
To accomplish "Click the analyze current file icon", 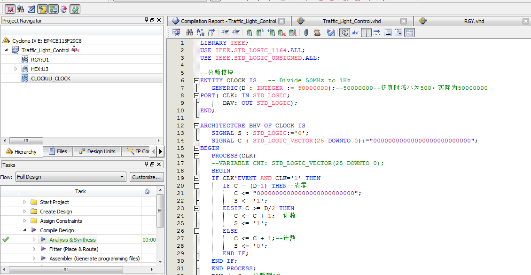I will tap(331, 32).
